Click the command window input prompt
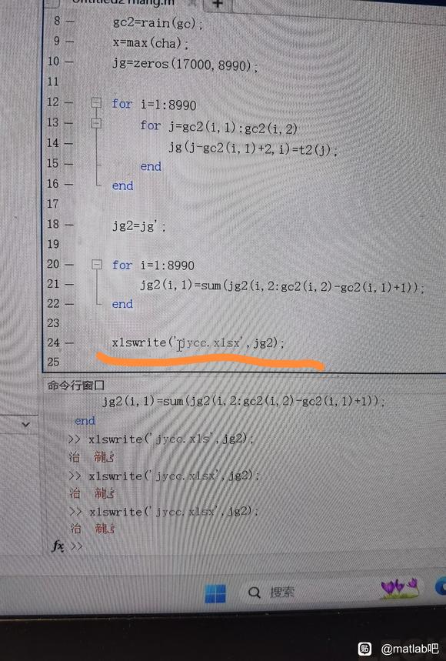 click(77, 546)
